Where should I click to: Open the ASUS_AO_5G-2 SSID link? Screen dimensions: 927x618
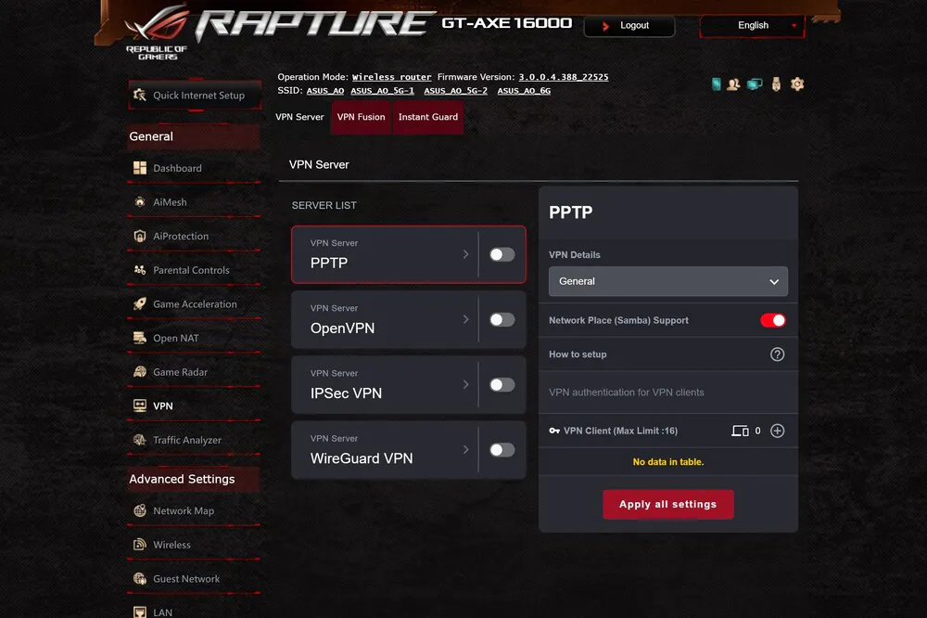pos(456,91)
